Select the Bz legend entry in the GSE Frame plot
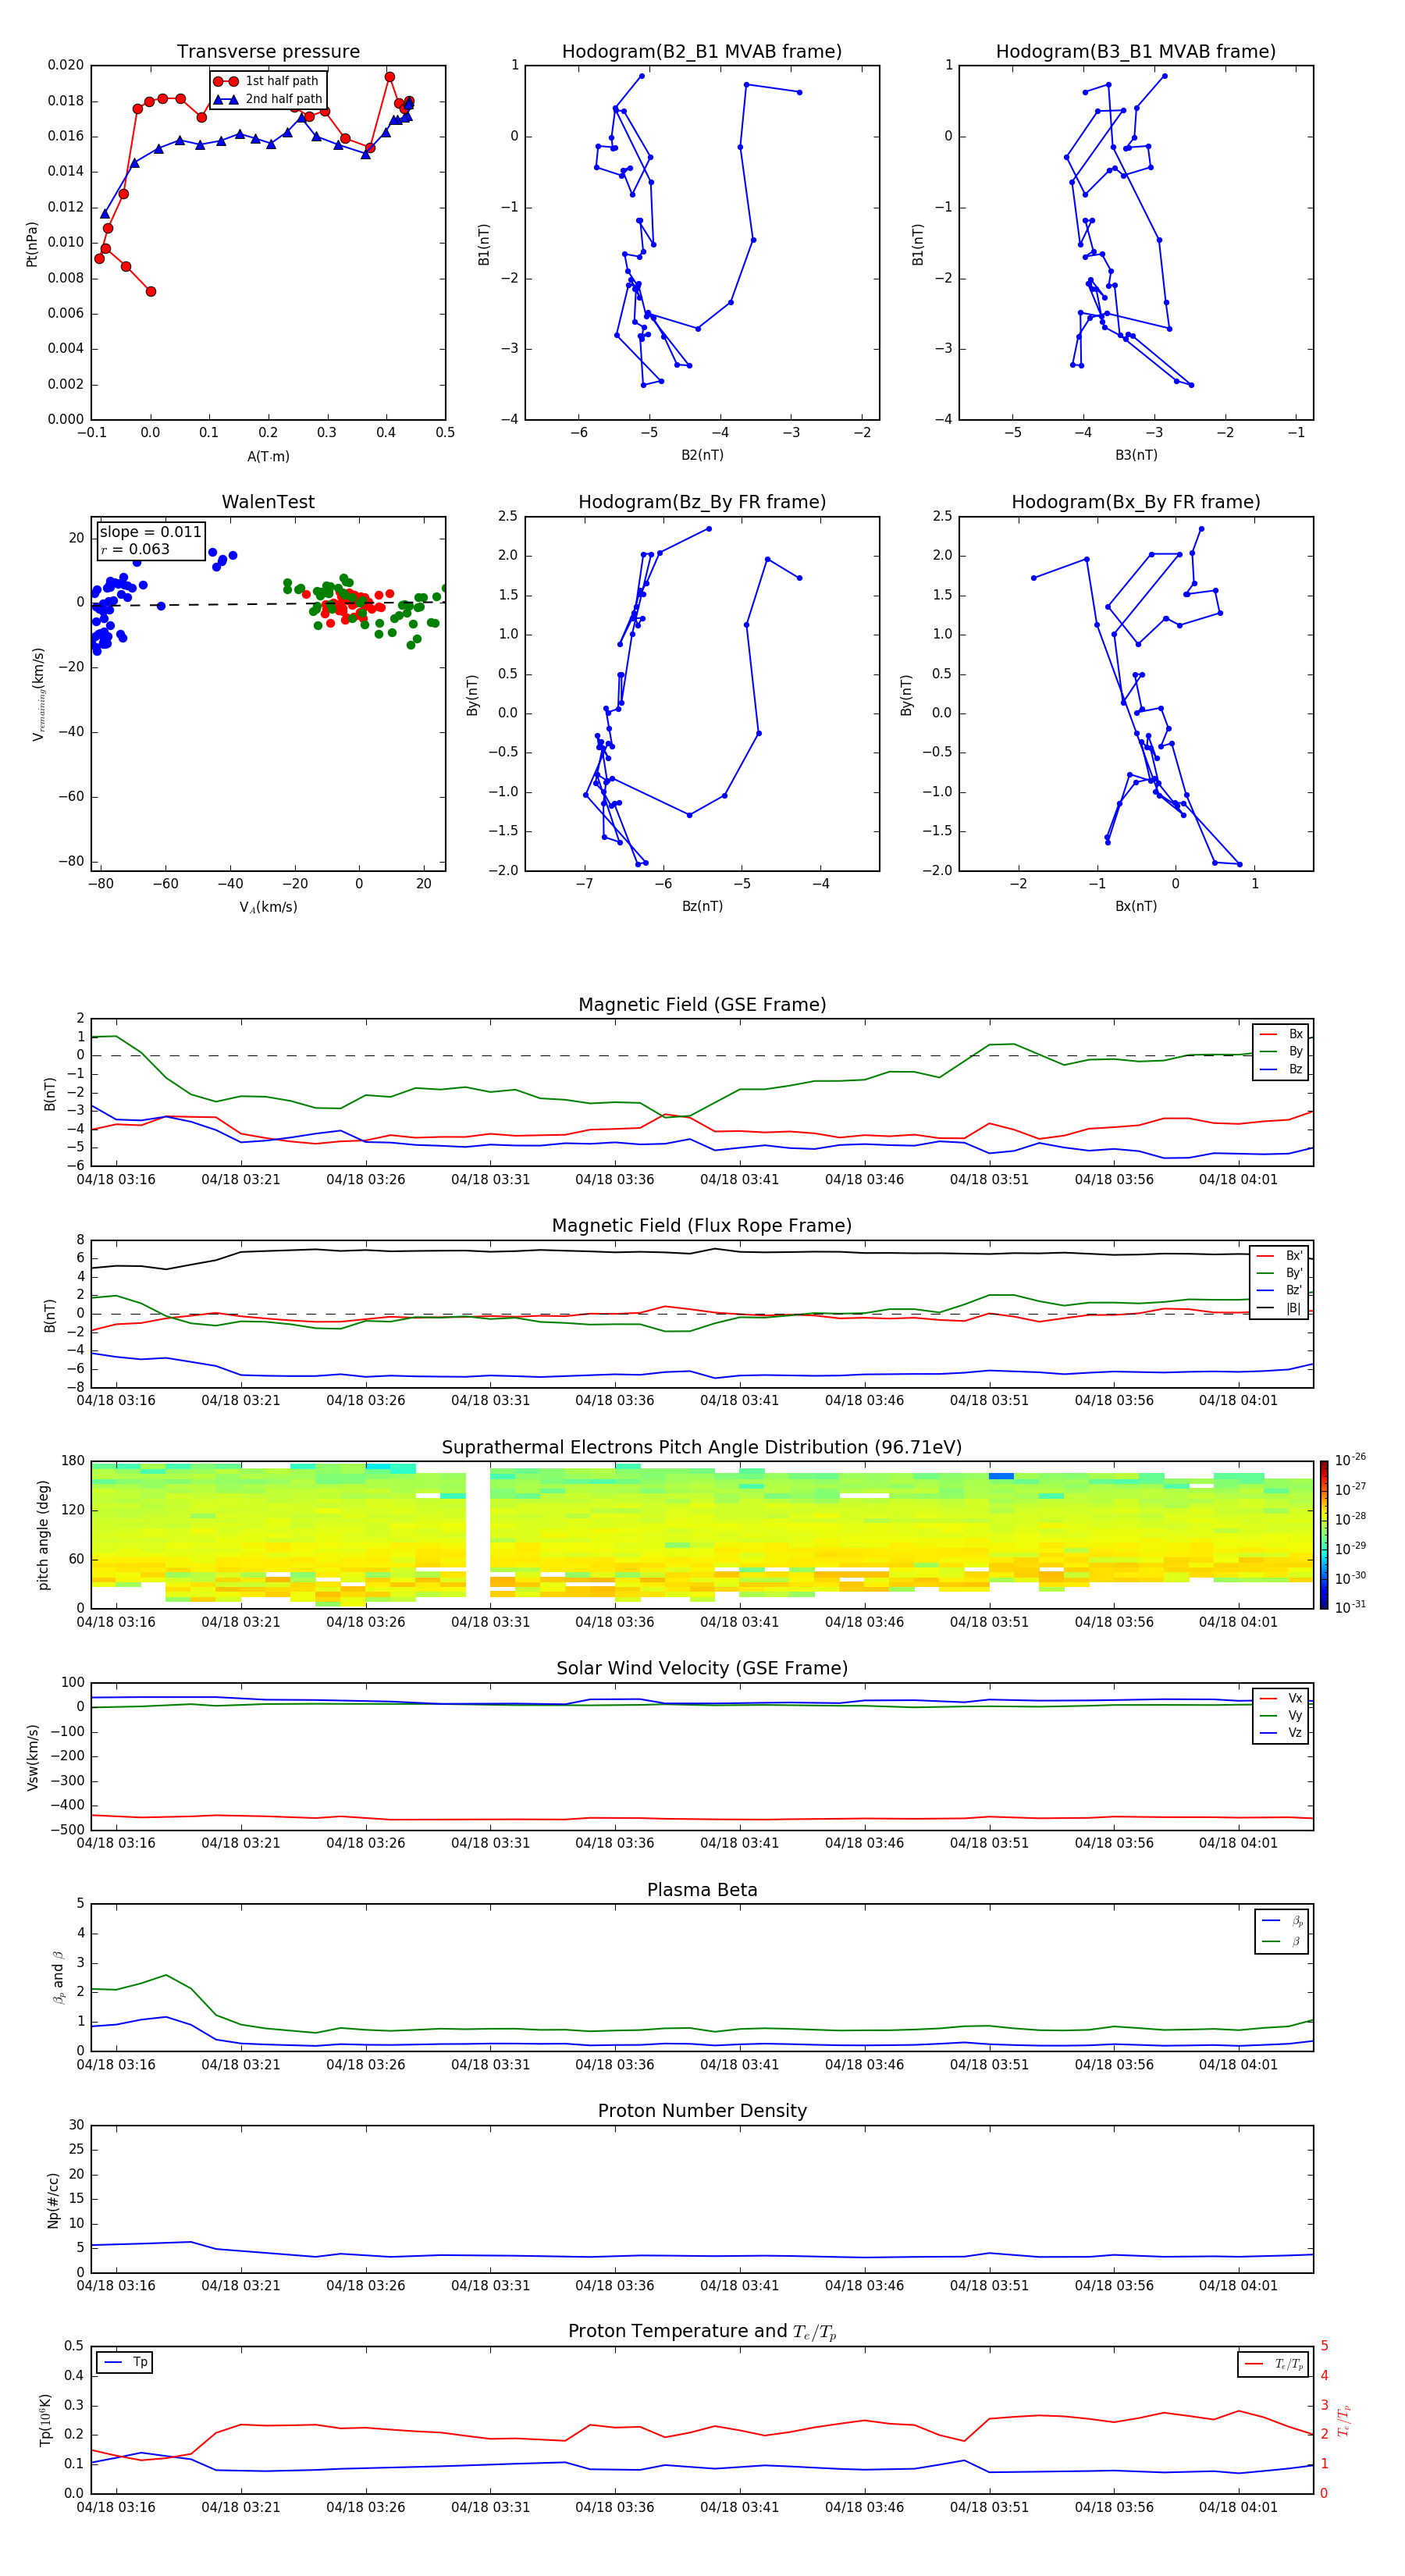Screen dimensions: 1405x2576 pos(1282,1070)
